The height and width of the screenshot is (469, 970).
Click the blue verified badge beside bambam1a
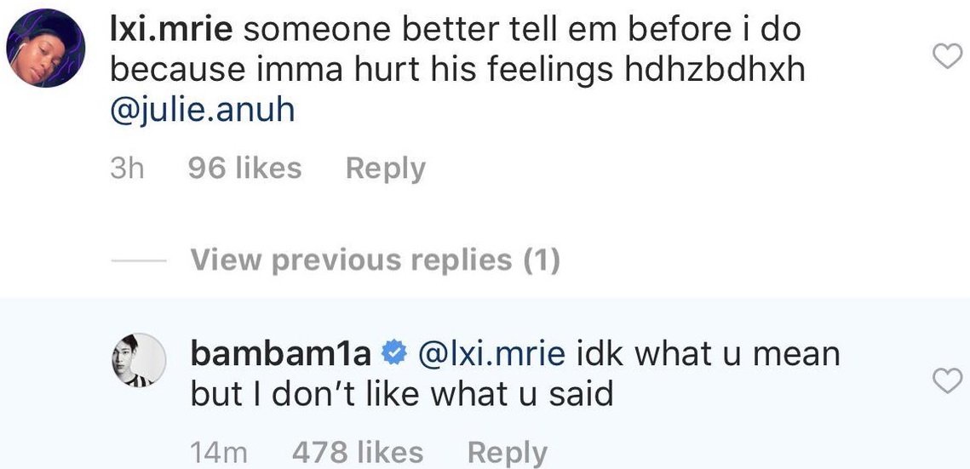coord(393,352)
